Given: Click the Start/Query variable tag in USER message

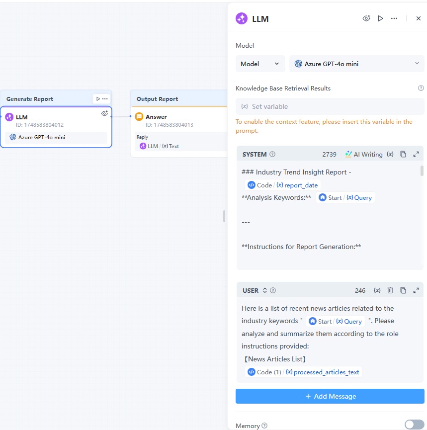Looking at the screenshot, I should point(335,321).
